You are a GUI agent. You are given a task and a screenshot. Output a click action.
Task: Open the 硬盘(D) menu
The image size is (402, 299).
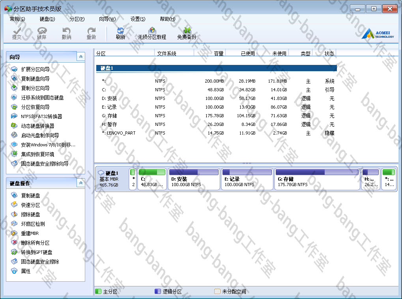point(47,19)
